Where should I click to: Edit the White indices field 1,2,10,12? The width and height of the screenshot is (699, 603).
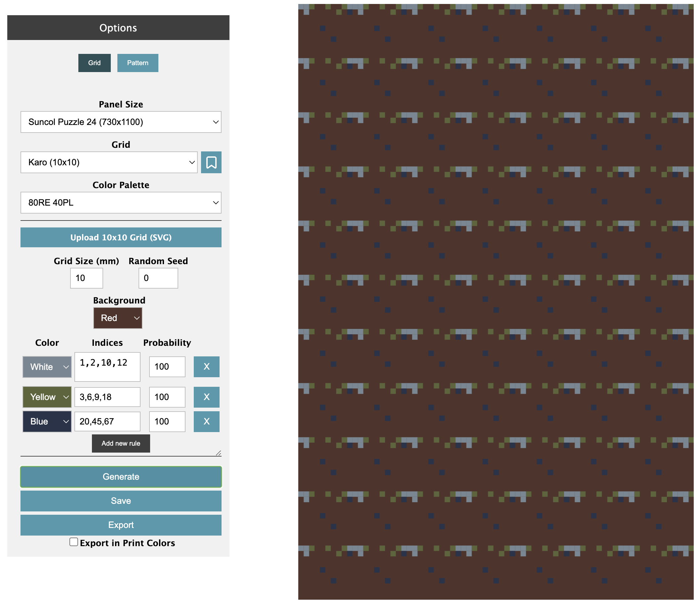pos(107,367)
